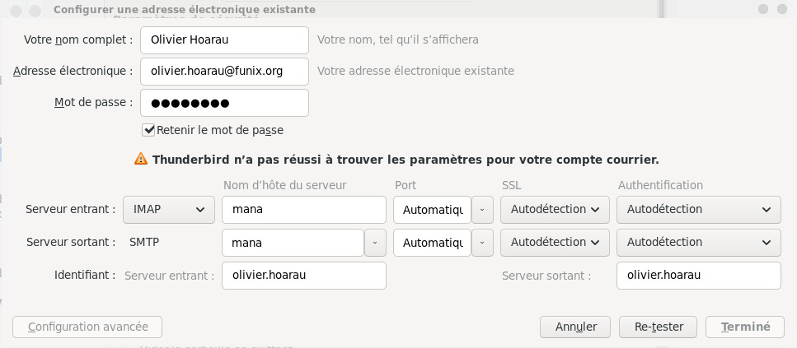797x348 pixels.
Task: Open the IMAP protocol dropdown
Action: 168,210
